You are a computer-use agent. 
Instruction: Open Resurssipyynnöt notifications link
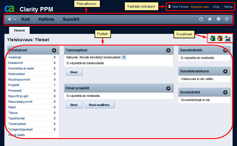(x=20, y=102)
